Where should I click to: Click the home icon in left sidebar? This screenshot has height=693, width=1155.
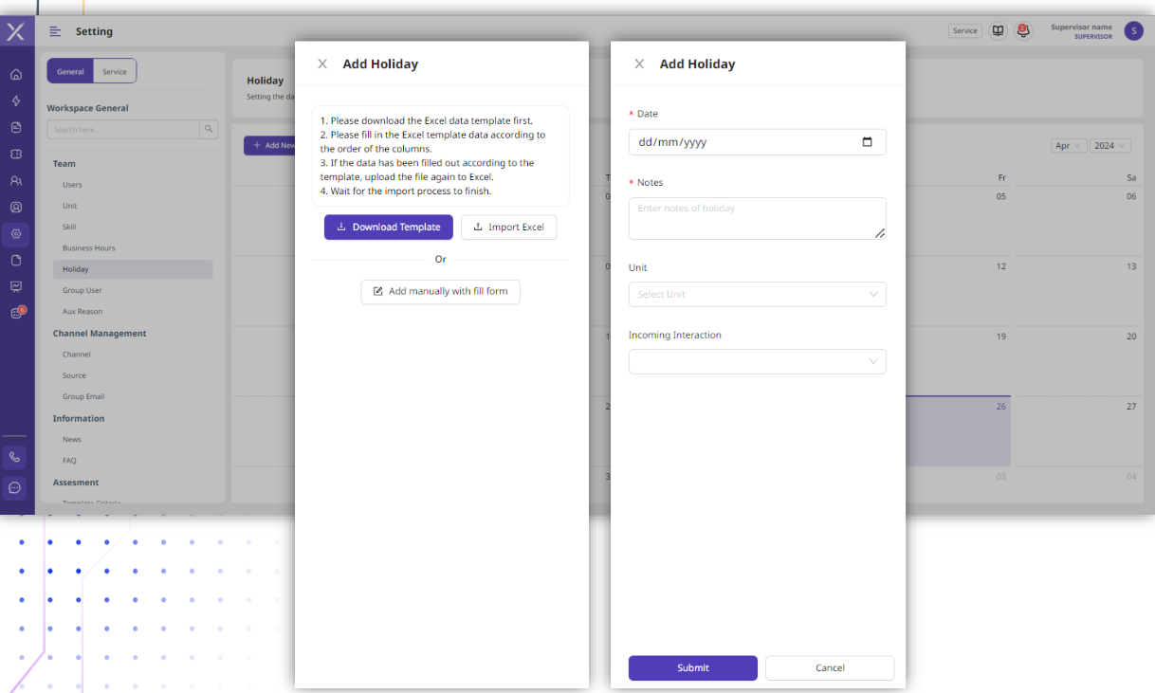point(16,74)
